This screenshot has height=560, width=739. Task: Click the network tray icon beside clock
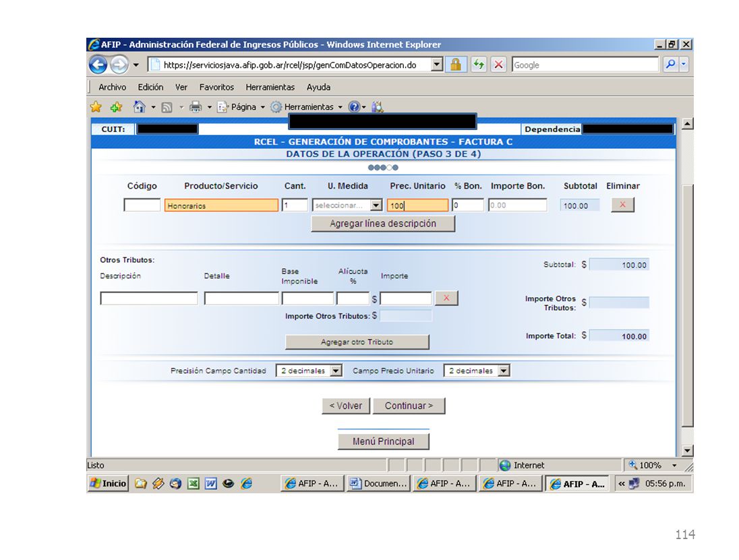(634, 484)
